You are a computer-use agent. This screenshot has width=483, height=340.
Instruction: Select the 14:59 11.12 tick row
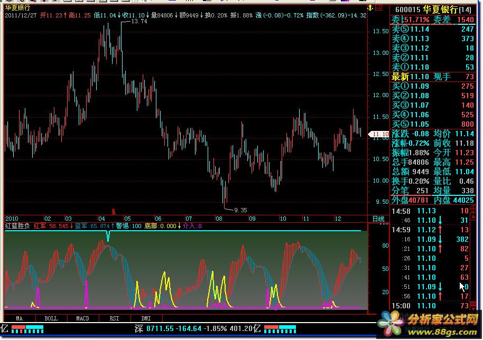click(430, 230)
